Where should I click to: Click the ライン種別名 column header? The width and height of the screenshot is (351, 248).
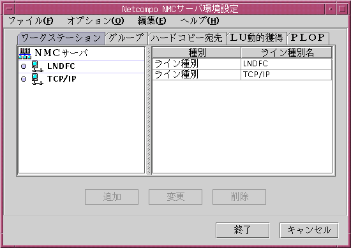pyautogui.click(x=287, y=53)
